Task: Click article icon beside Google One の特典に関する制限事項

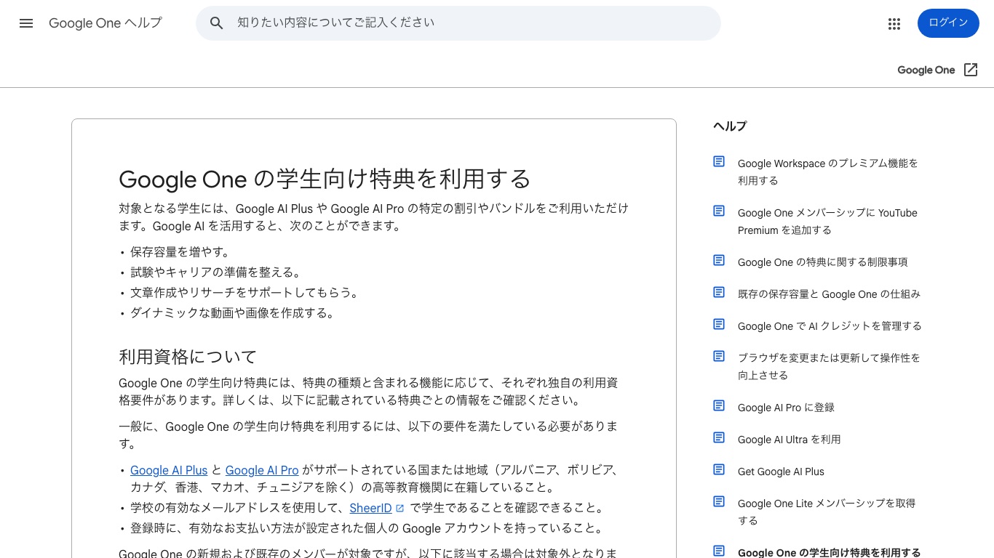Action: pyautogui.click(x=719, y=261)
